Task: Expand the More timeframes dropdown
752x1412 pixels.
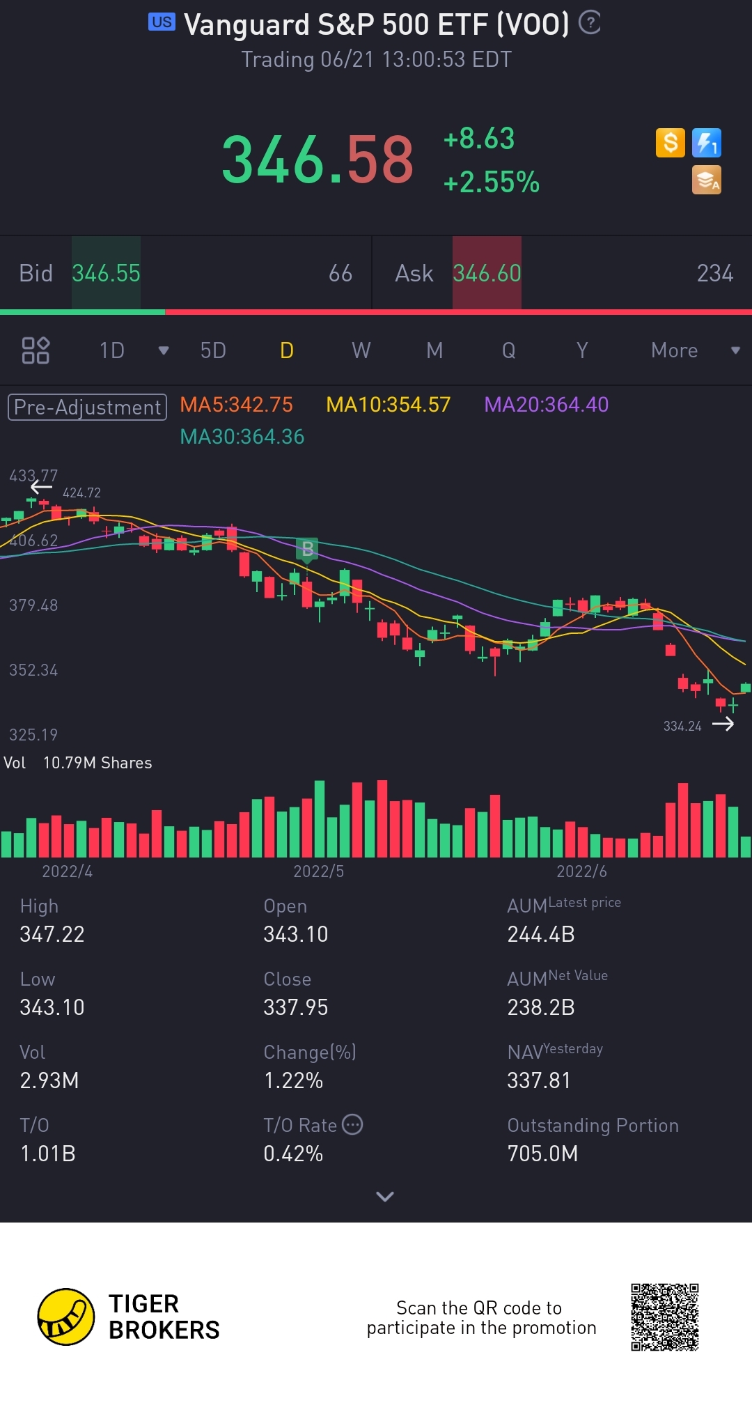Action: [695, 350]
